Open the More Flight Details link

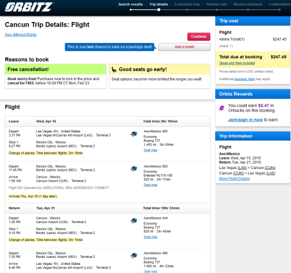click(235, 179)
